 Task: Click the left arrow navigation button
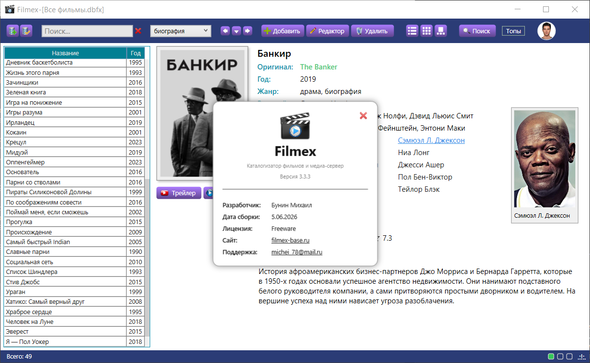pyautogui.click(x=225, y=31)
